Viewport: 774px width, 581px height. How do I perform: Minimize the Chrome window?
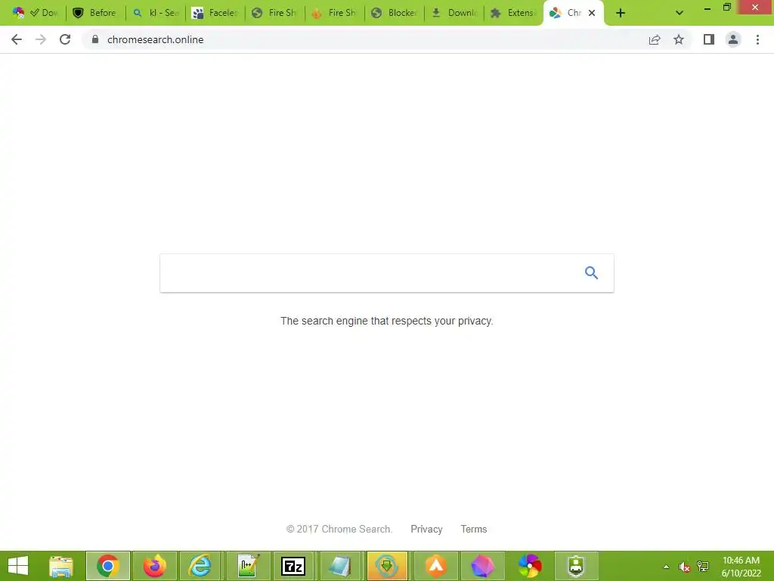click(707, 8)
